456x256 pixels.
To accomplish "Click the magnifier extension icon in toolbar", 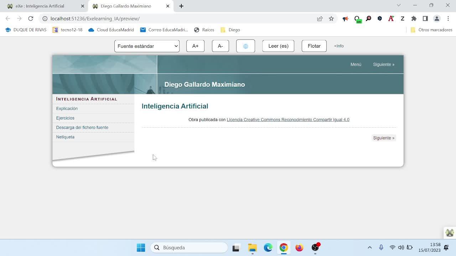I will pyautogui.click(x=368, y=18).
